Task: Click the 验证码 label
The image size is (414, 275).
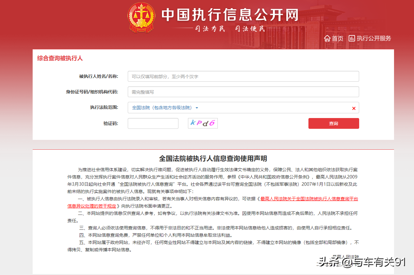Action: [111, 123]
